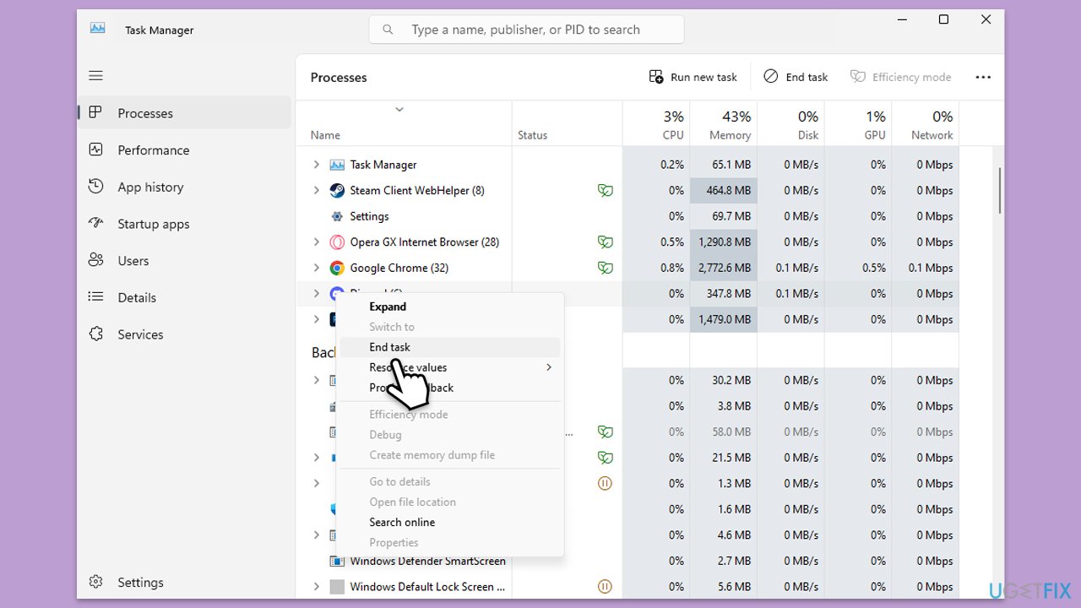The height and width of the screenshot is (608, 1081).
Task: Click the Google Chrome process icon
Action: pos(337,268)
